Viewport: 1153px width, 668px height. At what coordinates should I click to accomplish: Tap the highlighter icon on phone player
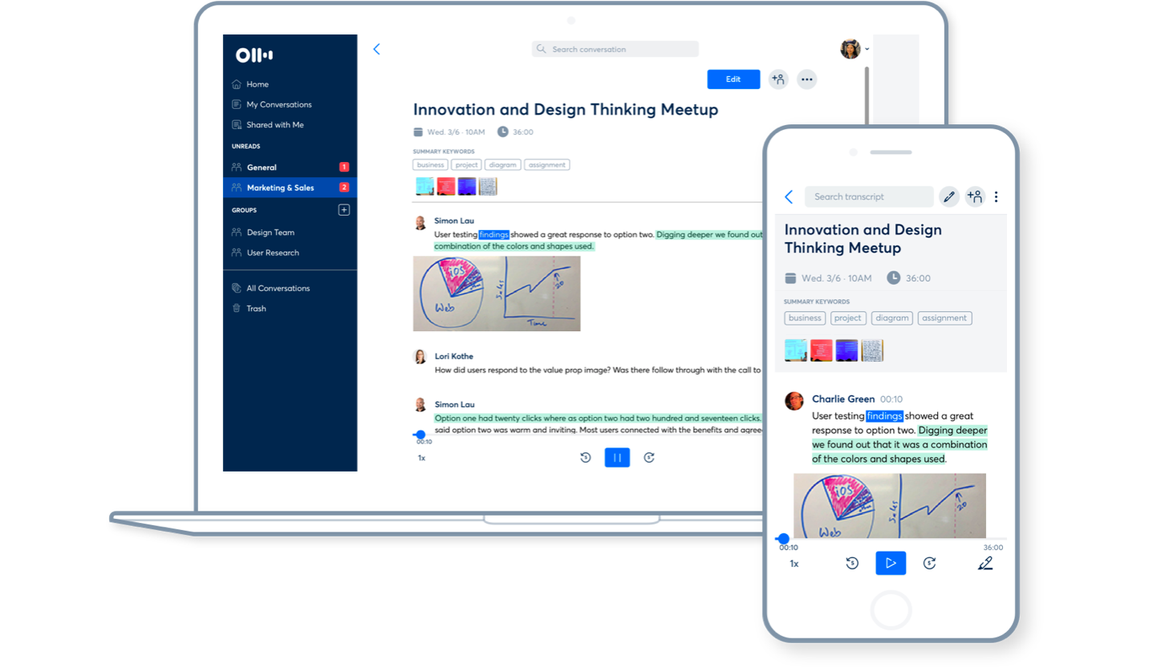pos(985,563)
